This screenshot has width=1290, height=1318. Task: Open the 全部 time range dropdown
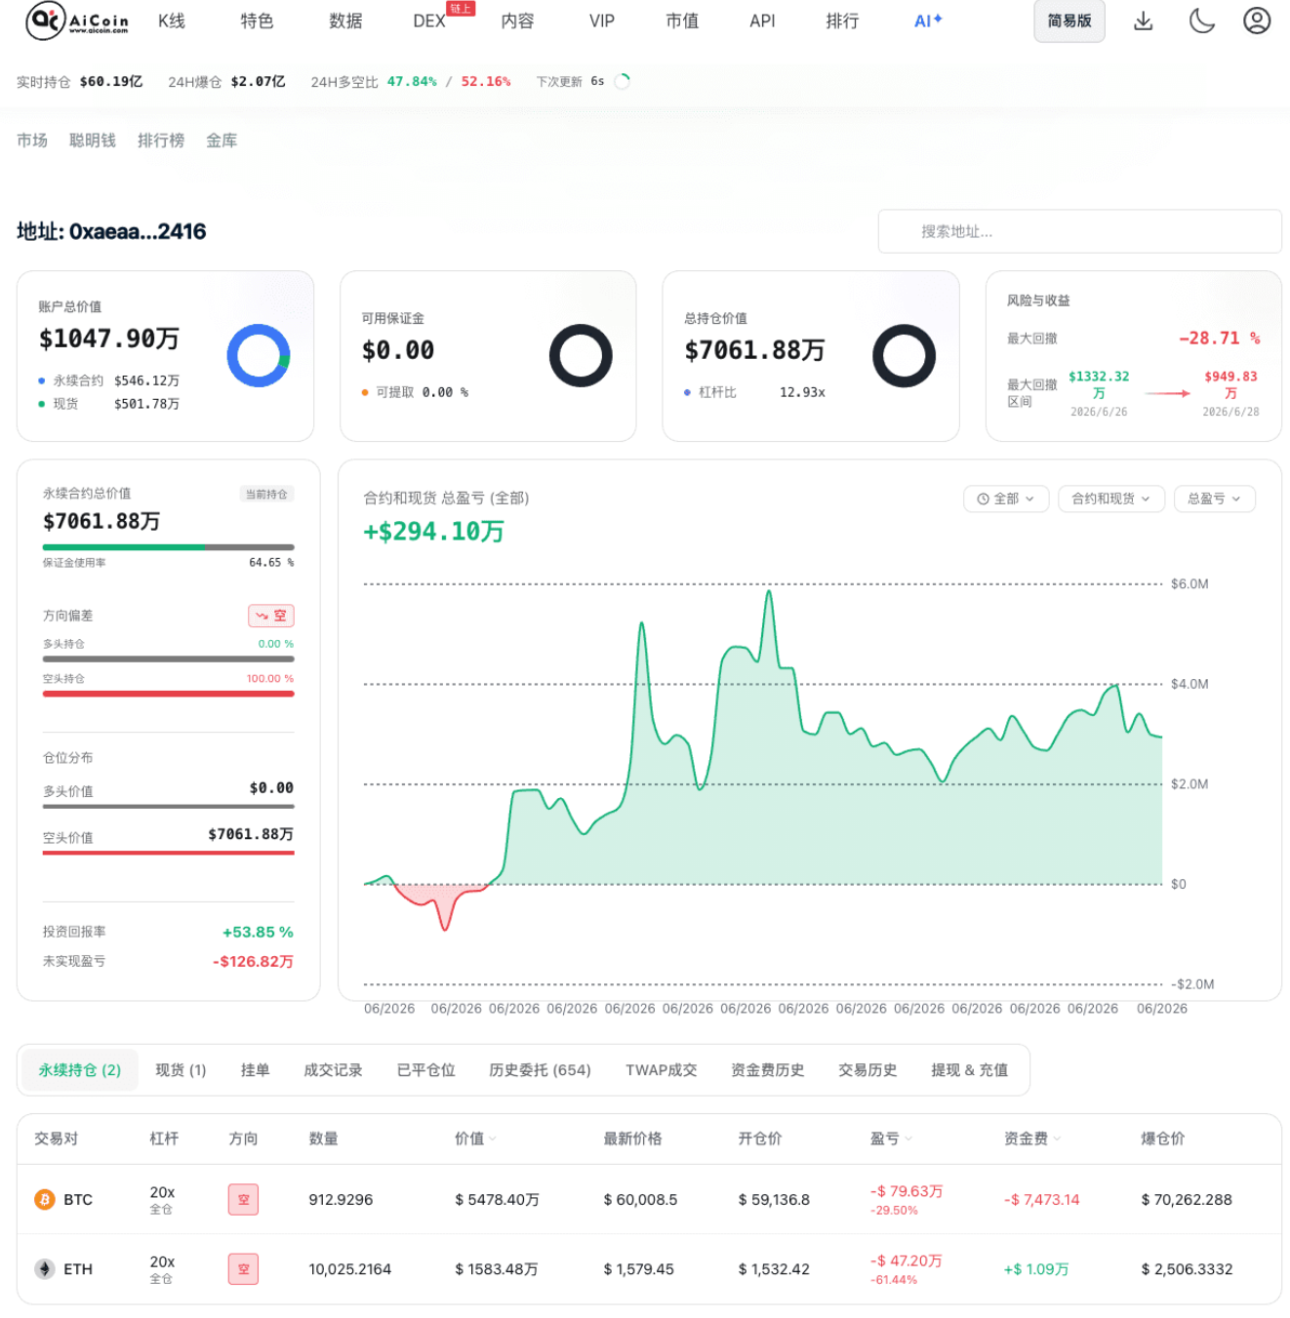coord(1006,499)
